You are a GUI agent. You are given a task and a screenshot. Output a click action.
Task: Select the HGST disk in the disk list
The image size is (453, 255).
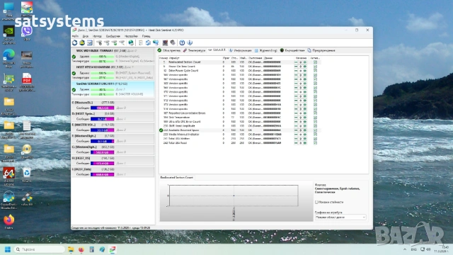113,72
